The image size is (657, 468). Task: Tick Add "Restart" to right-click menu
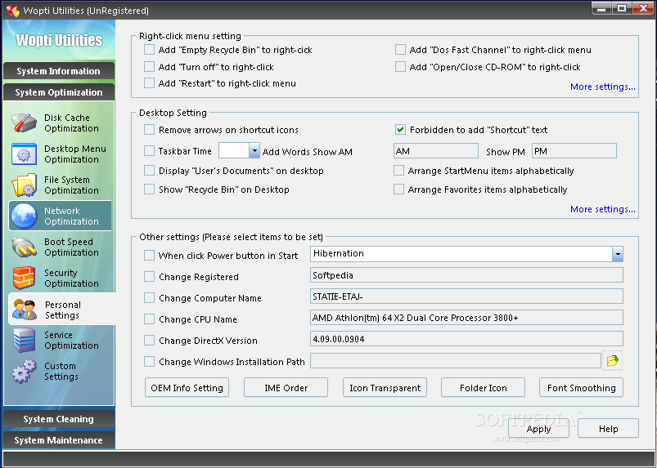tap(149, 82)
